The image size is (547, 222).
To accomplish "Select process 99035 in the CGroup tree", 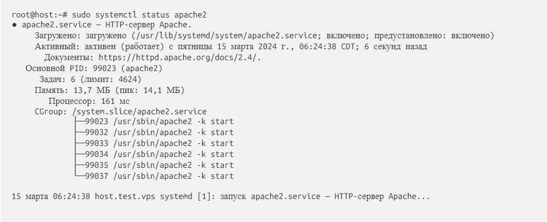I will coord(97,165).
